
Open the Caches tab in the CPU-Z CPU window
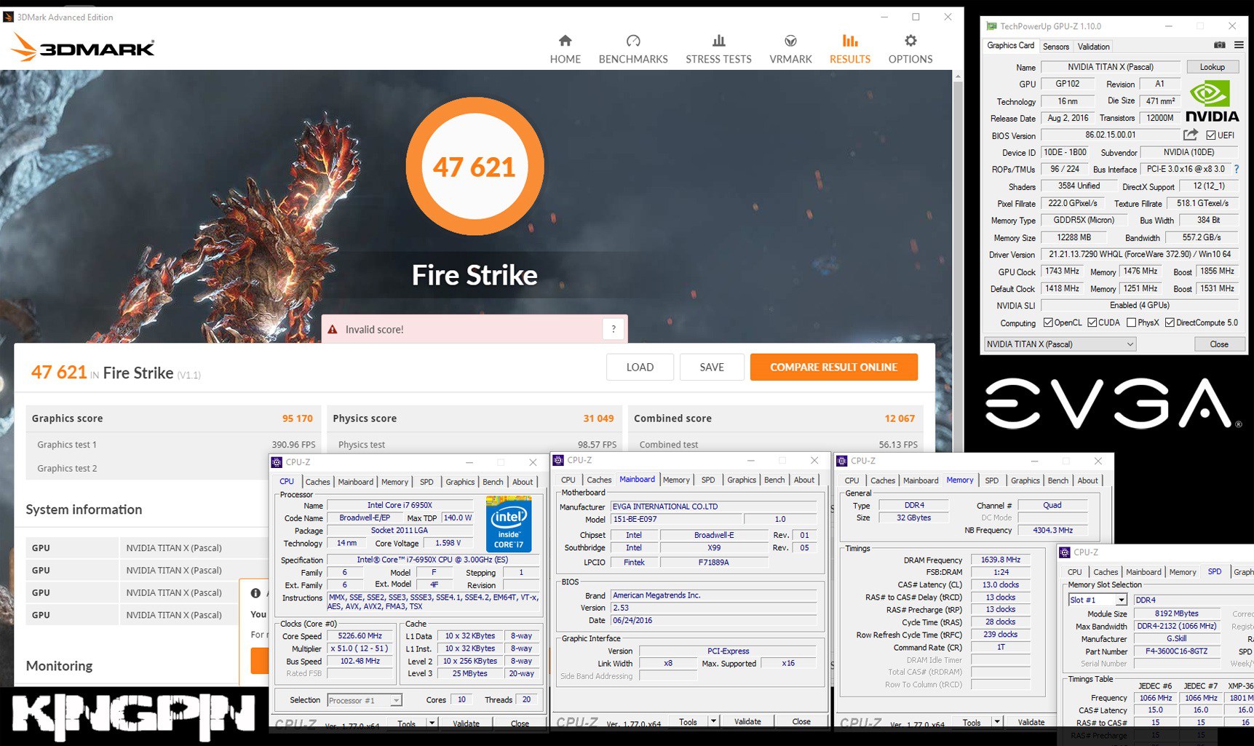(x=317, y=482)
